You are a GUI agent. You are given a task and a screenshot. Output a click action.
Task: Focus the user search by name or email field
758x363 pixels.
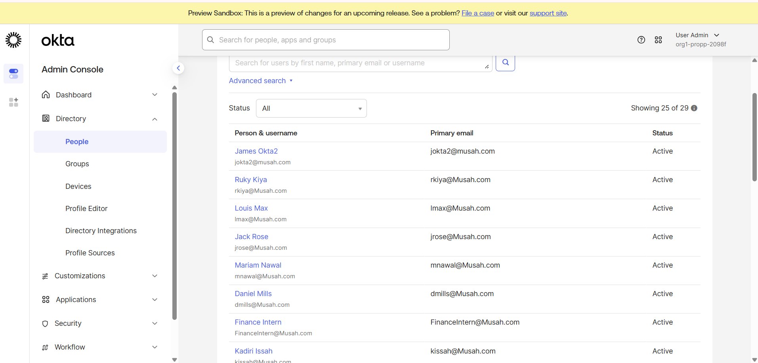[x=361, y=63]
